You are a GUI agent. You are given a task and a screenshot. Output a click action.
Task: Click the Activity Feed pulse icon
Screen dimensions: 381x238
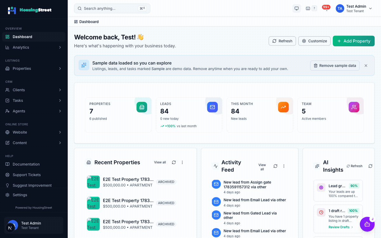(x=216, y=166)
